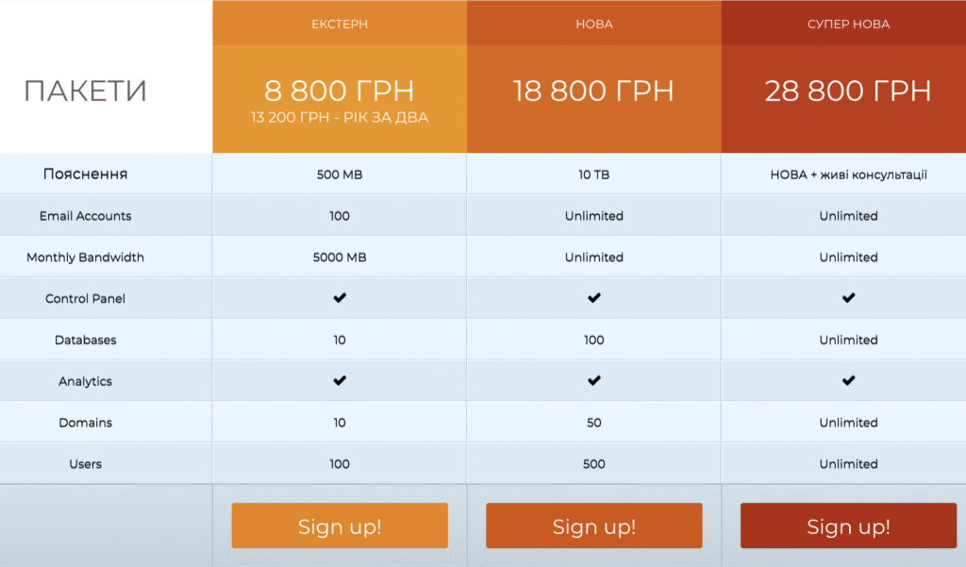
Task: Click Control Panel checkmark in СУПЕР НОВА column
Action: click(848, 298)
